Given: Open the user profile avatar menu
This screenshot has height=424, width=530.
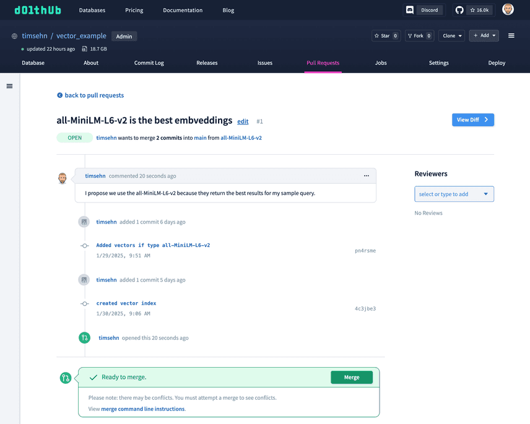Looking at the screenshot, I should pyautogui.click(x=508, y=9).
